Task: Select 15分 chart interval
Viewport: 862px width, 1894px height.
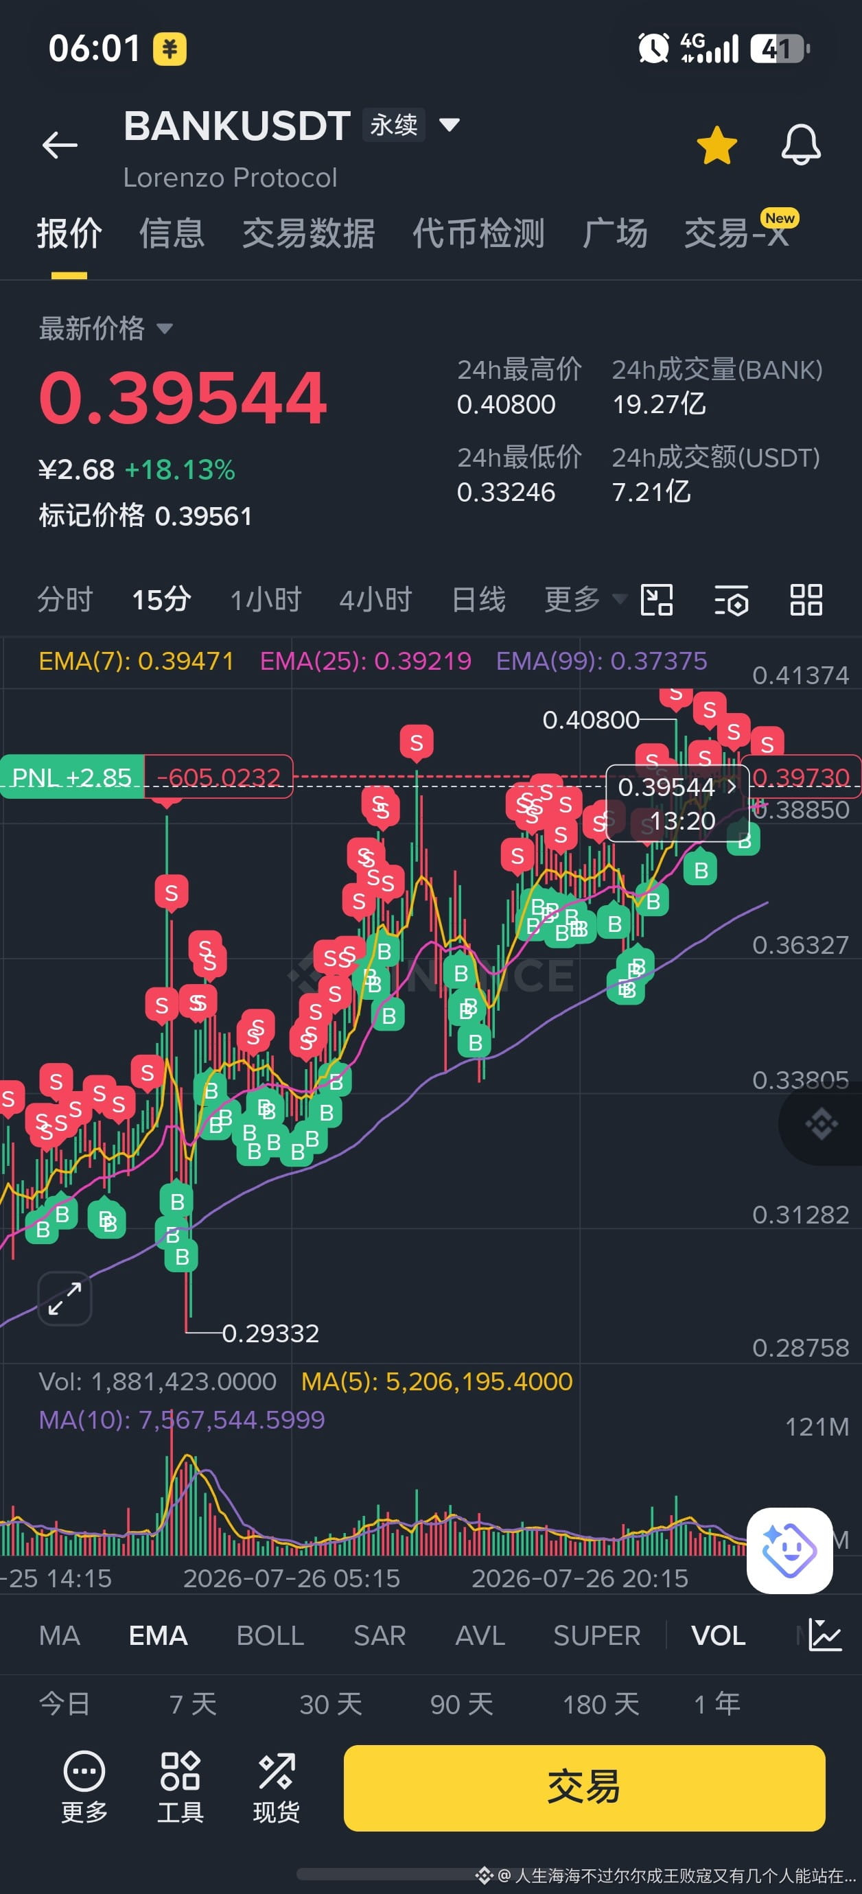Action: 161,599
